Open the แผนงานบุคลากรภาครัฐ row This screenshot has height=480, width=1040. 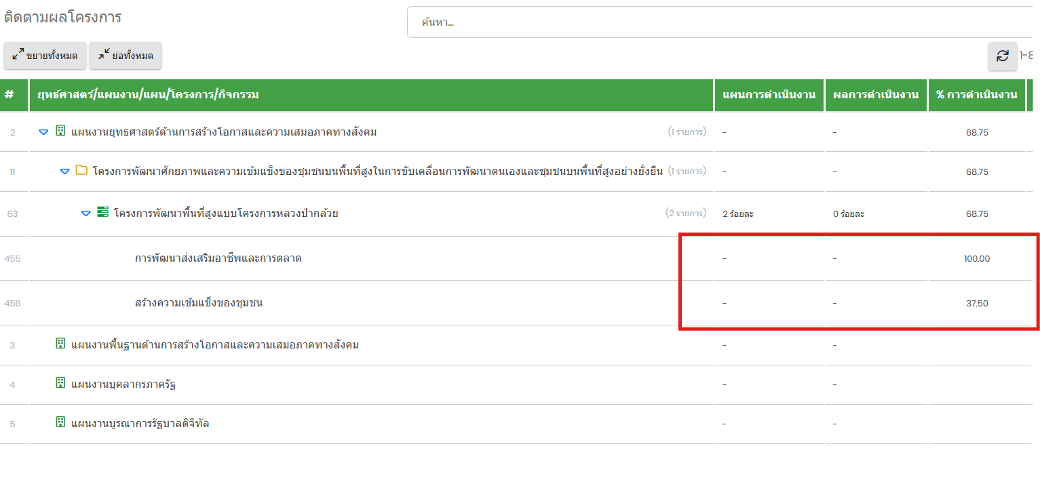pyautogui.click(x=124, y=384)
